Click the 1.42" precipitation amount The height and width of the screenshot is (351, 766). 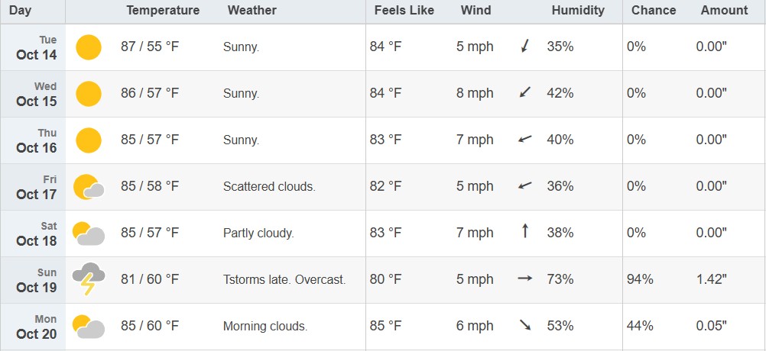click(711, 279)
